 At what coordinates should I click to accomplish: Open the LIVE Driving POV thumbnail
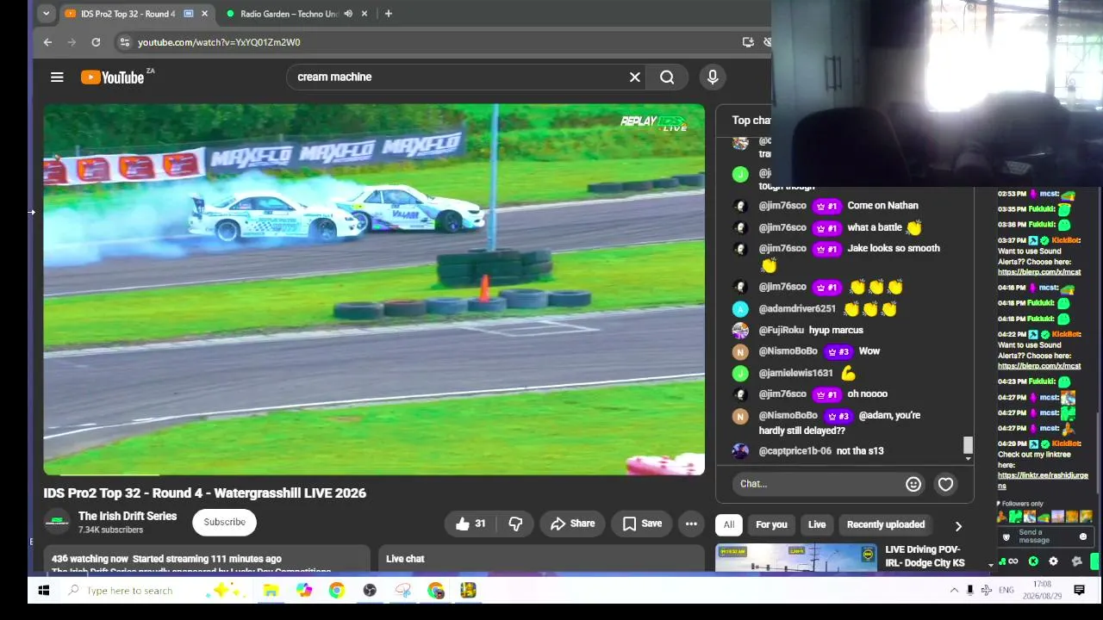tap(796, 557)
